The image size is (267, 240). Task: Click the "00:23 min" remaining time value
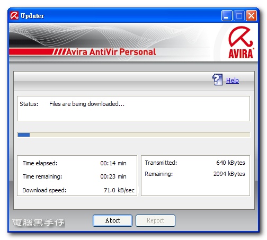click(113, 176)
